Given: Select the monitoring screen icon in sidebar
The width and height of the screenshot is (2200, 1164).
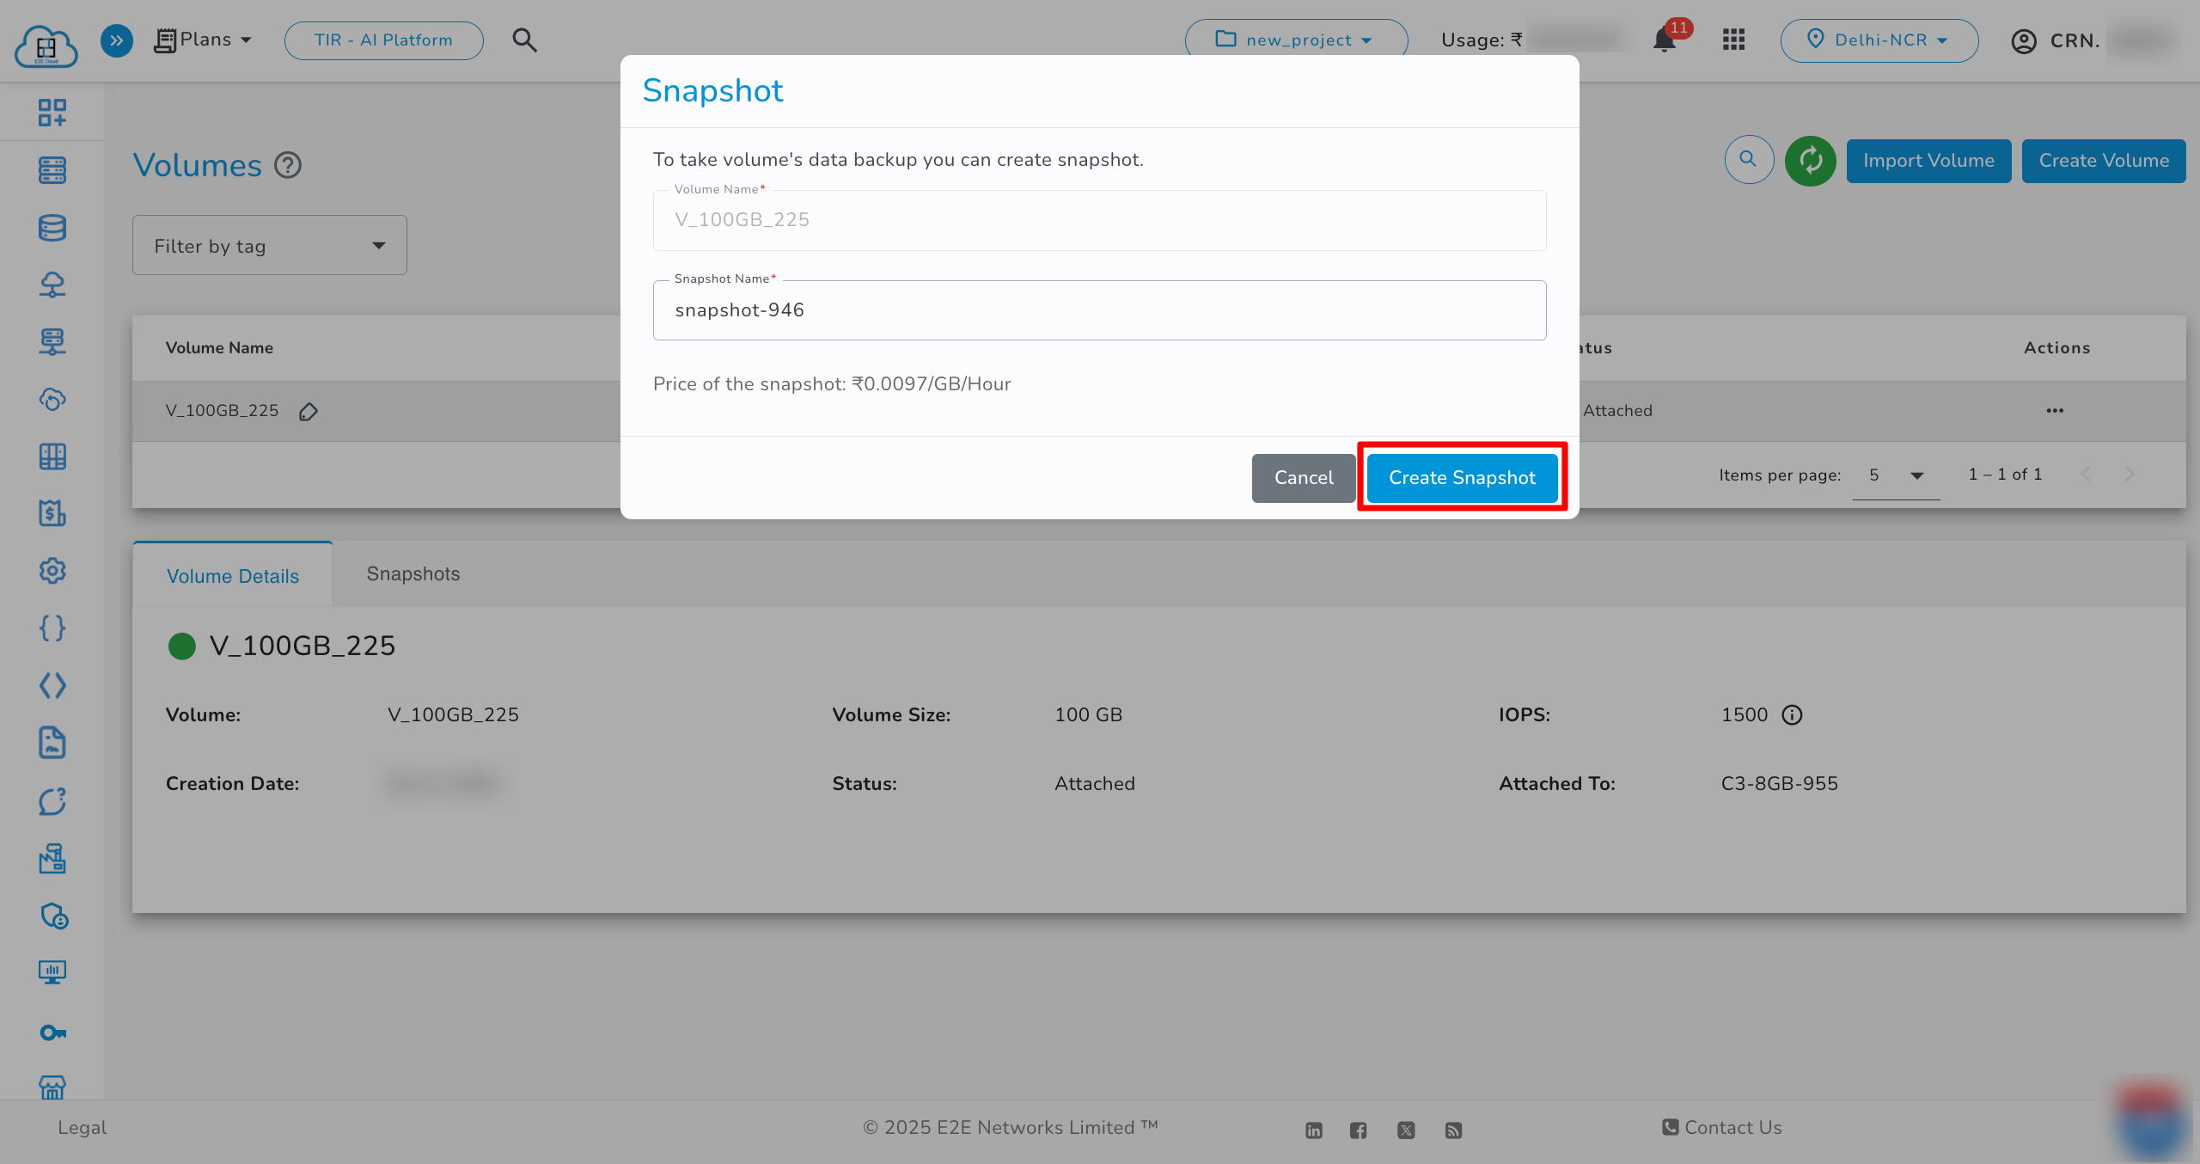Looking at the screenshot, I should point(52,972).
